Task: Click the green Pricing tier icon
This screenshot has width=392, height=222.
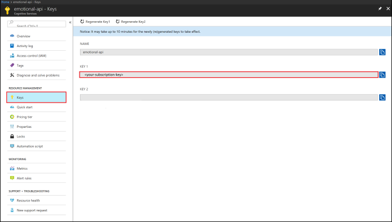Action: (12, 117)
